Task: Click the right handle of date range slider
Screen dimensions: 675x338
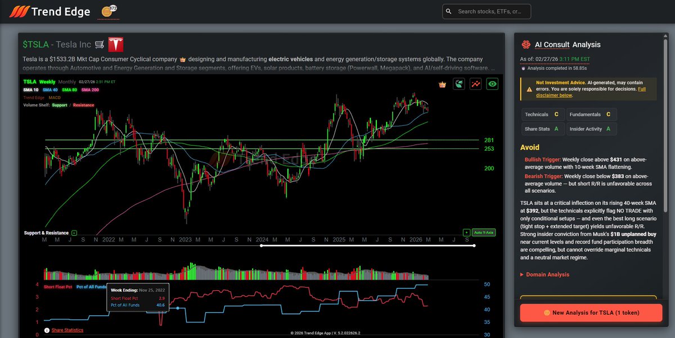Action: click(x=474, y=246)
